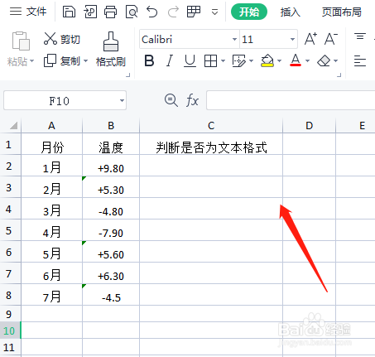Click the draw border pencil icon
This screenshot has width=375, height=357.
click(239, 60)
